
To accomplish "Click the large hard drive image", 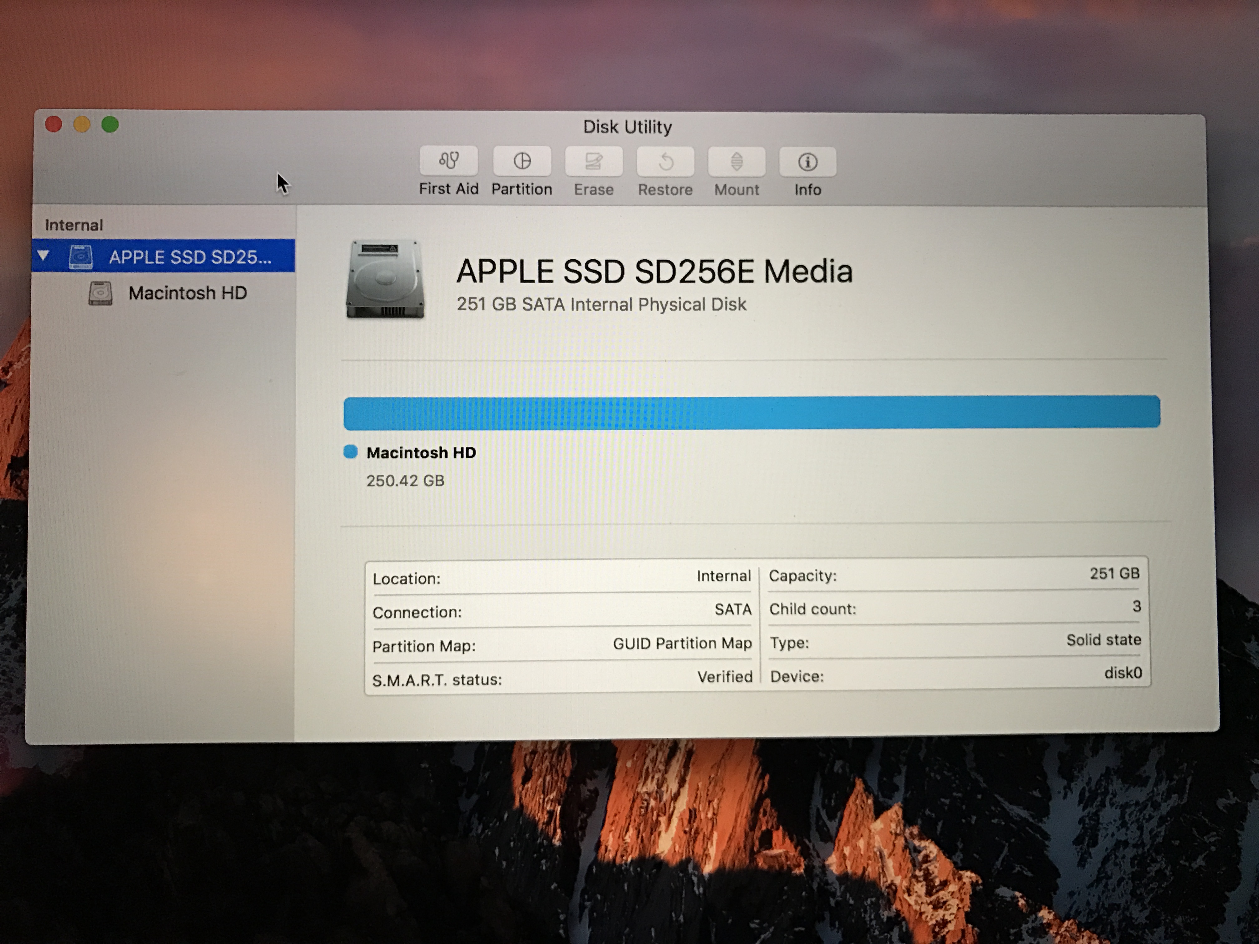I will 385,279.
